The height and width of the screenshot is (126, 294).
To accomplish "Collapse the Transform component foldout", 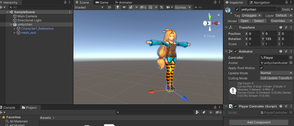I will [x=226, y=28].
